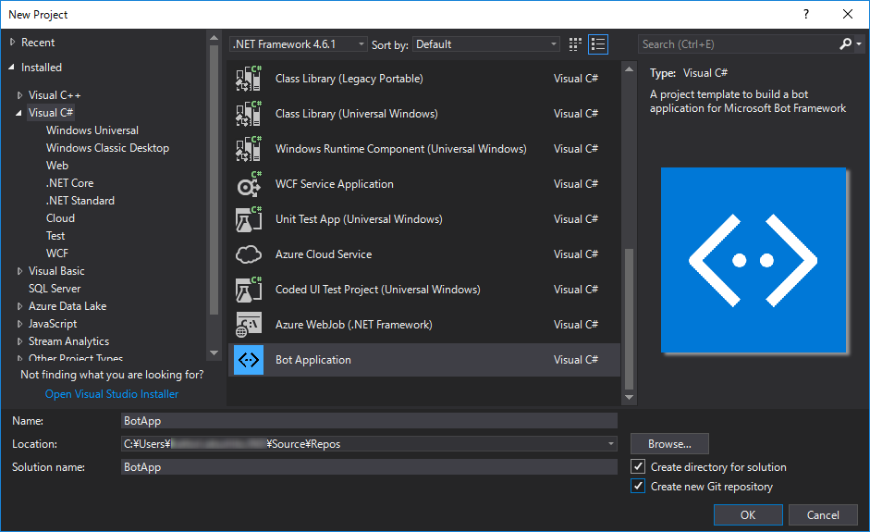Expand the Visual Basic node

20,271
